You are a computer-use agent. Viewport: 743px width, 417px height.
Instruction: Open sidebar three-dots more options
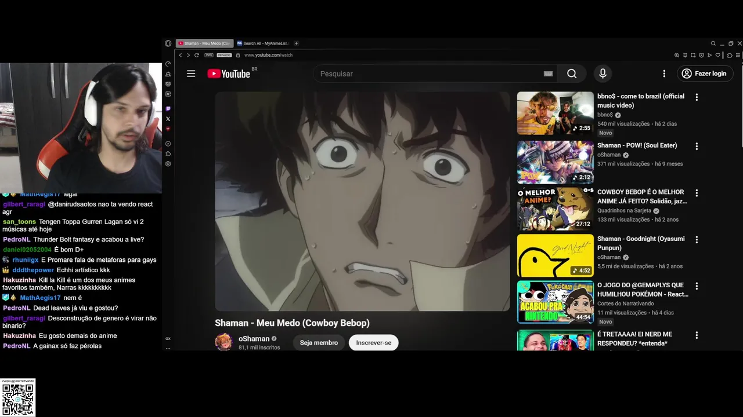point(168,349)
